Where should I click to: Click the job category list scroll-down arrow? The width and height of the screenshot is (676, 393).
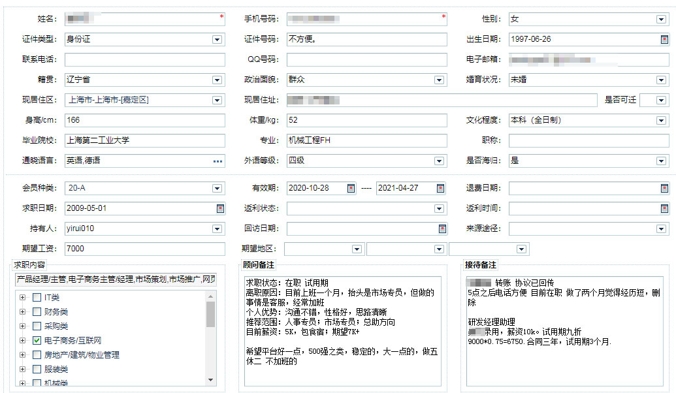210,380
